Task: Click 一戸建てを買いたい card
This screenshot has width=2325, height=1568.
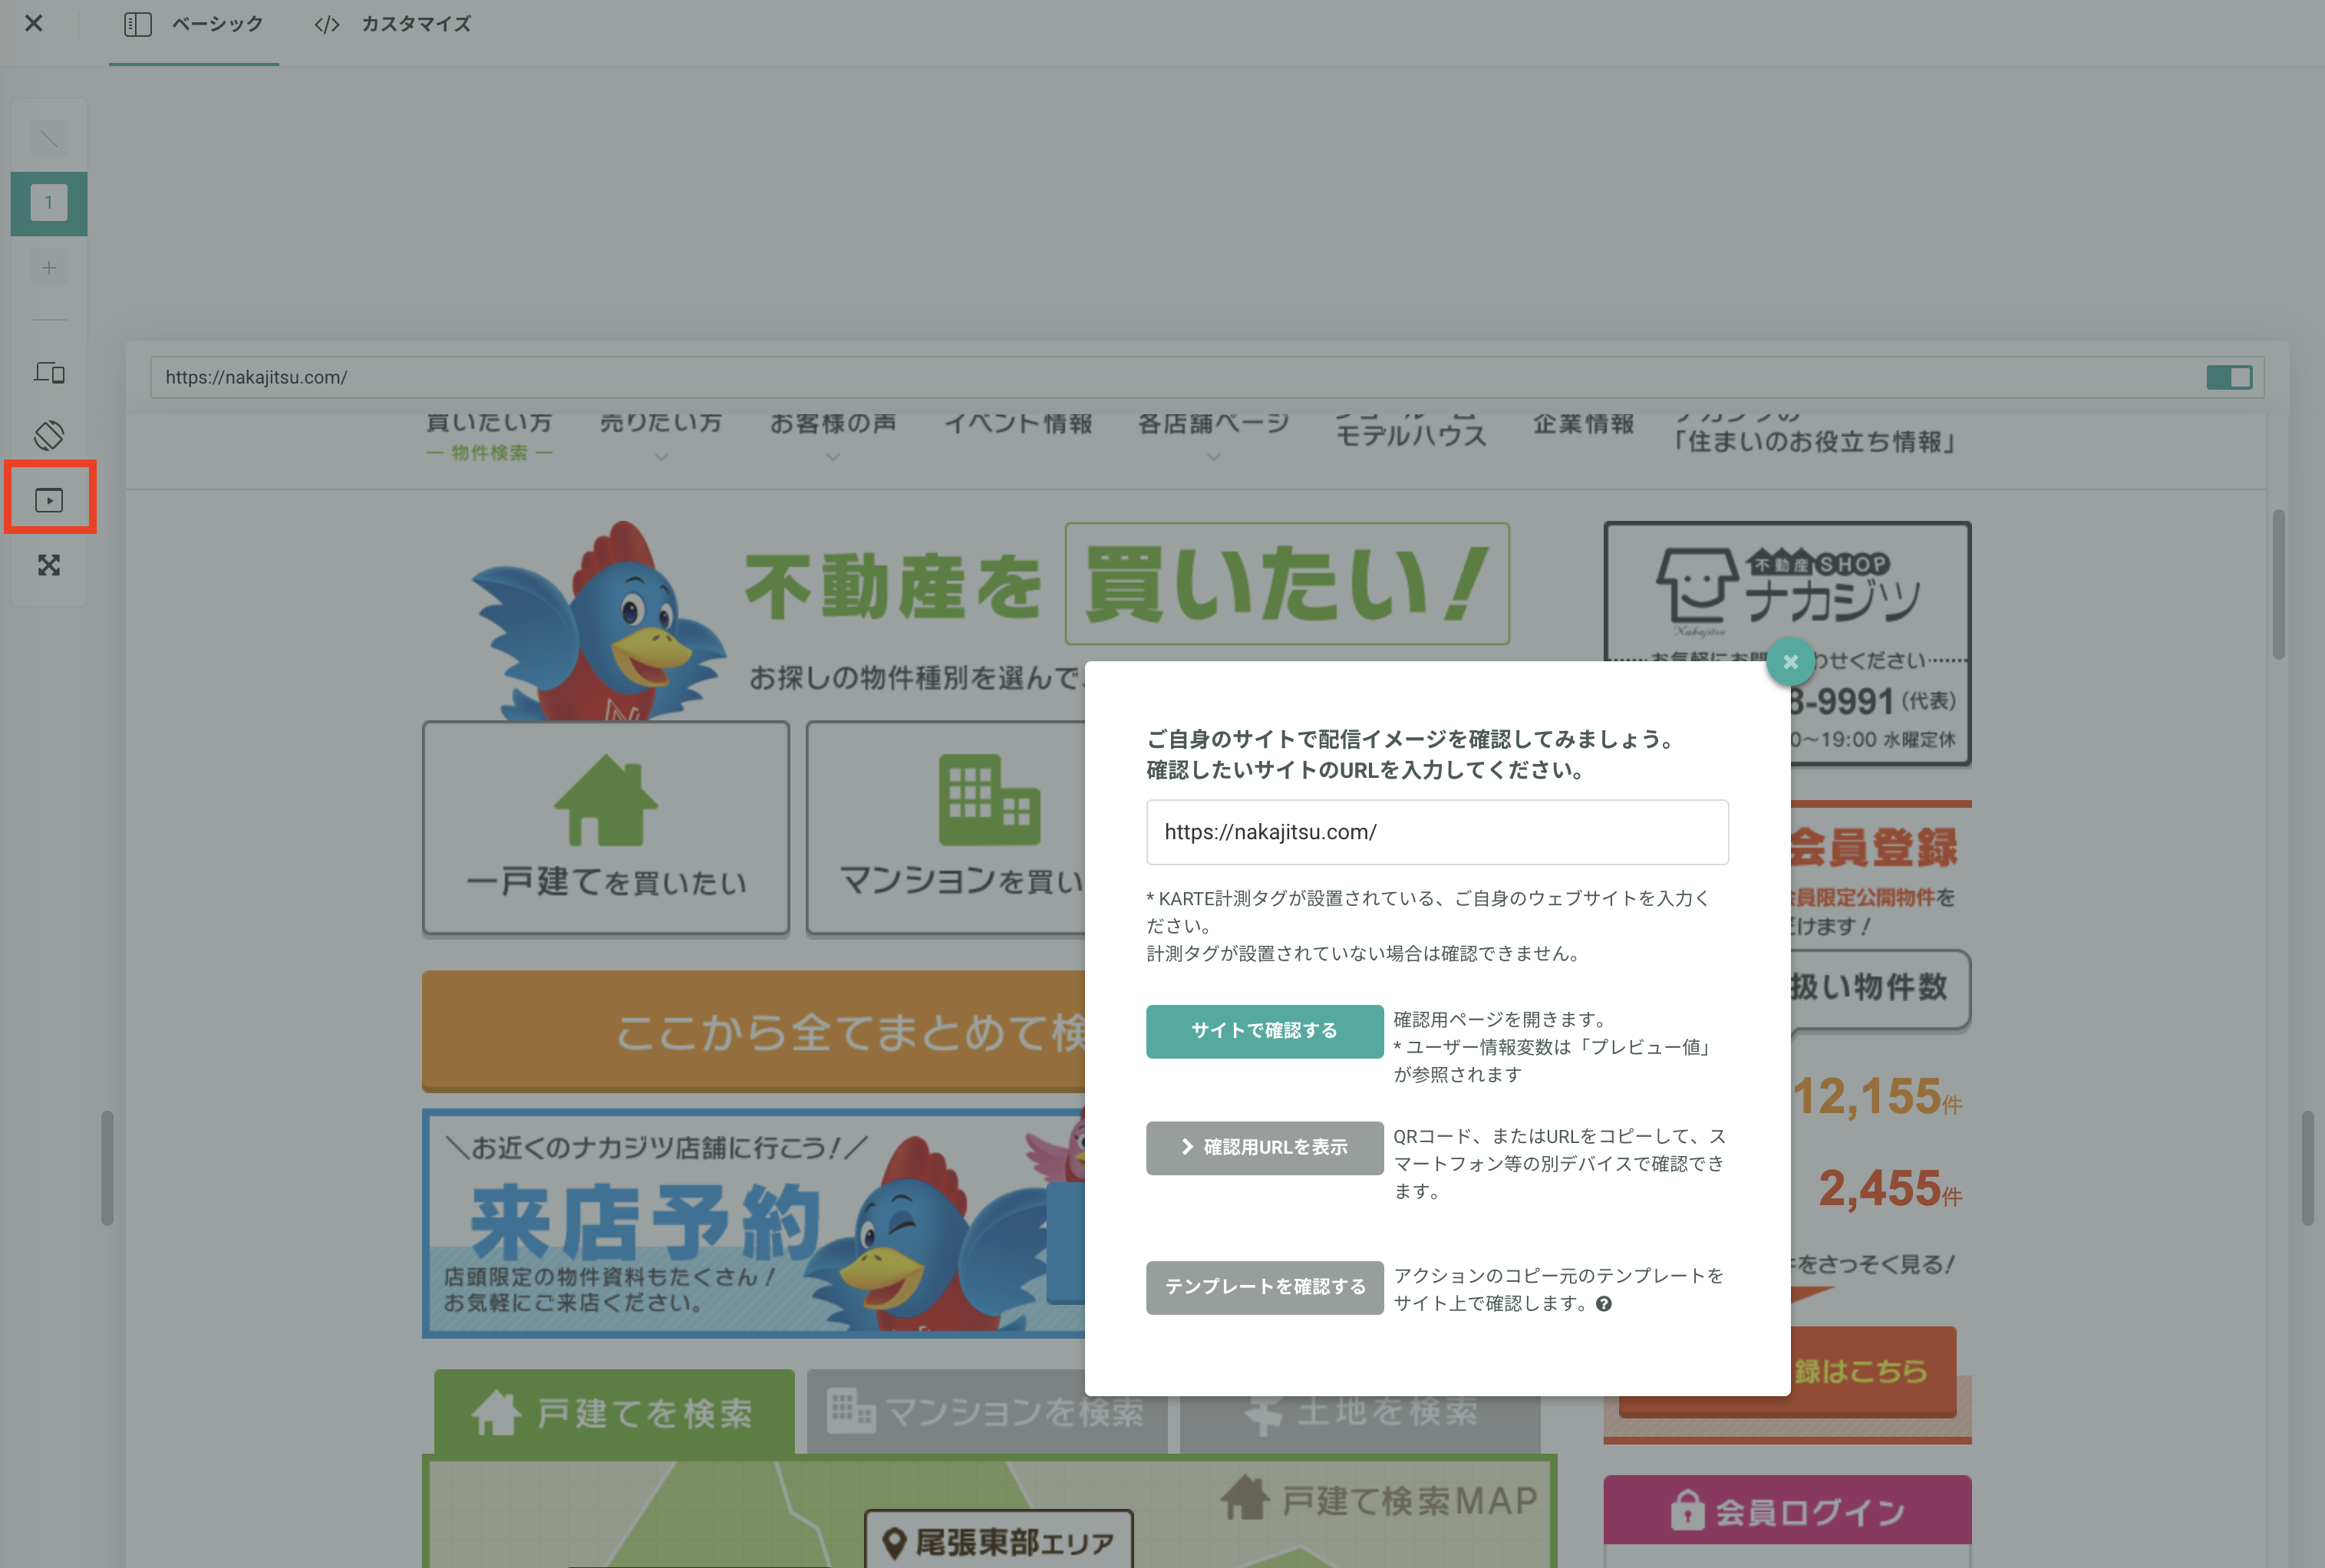Action: 606,828
